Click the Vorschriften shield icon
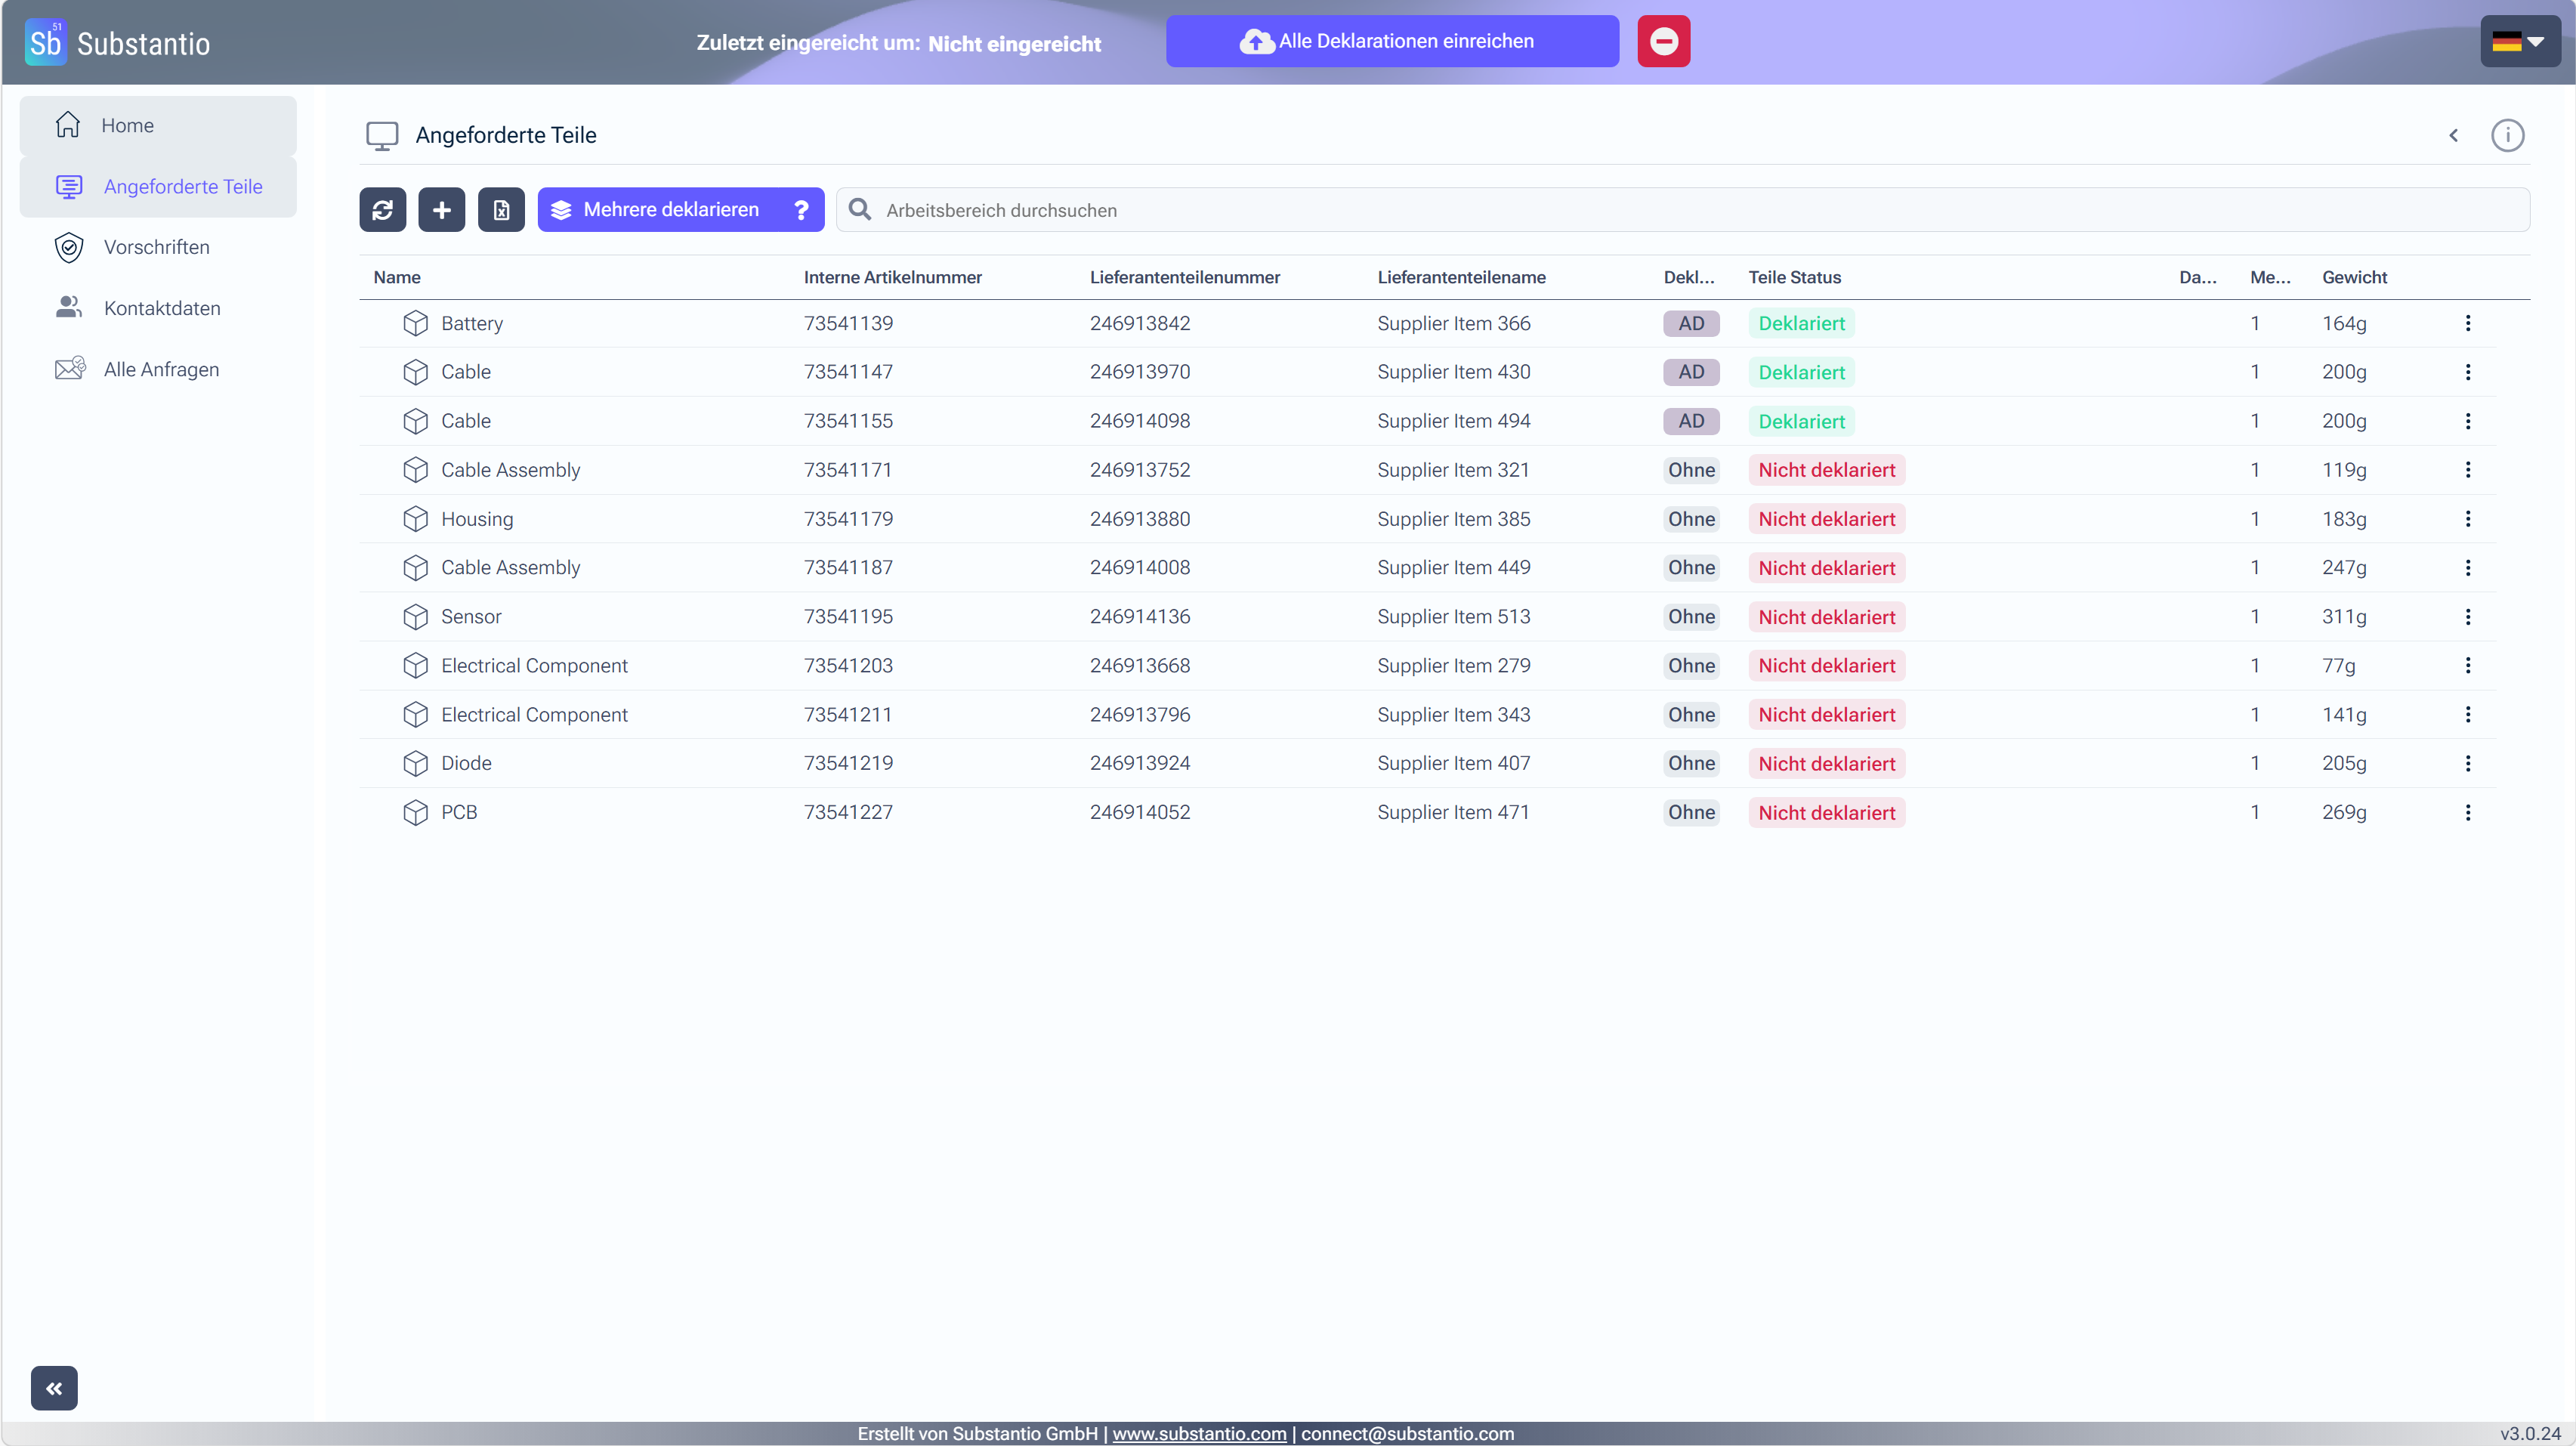Image resolution: width=2576 pixels, height=1446 pixels. [68, 247]
